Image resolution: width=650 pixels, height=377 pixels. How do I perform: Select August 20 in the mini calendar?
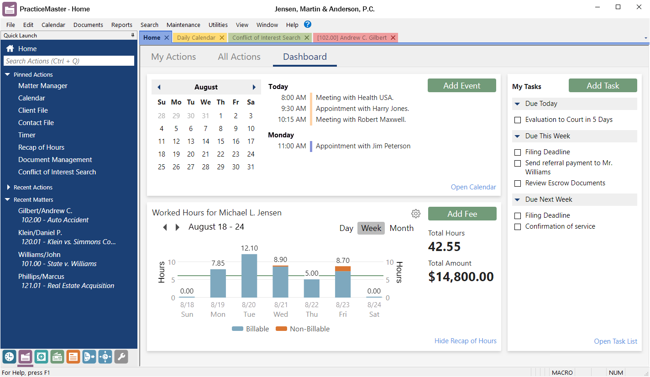[191, 154]
